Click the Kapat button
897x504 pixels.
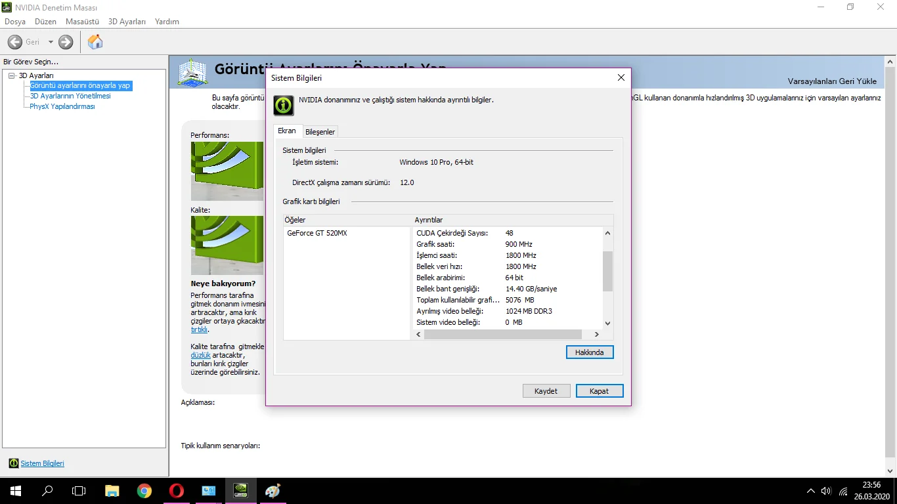coord(600,391)
